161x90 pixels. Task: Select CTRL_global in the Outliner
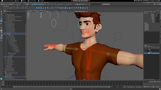click(9, 33)
